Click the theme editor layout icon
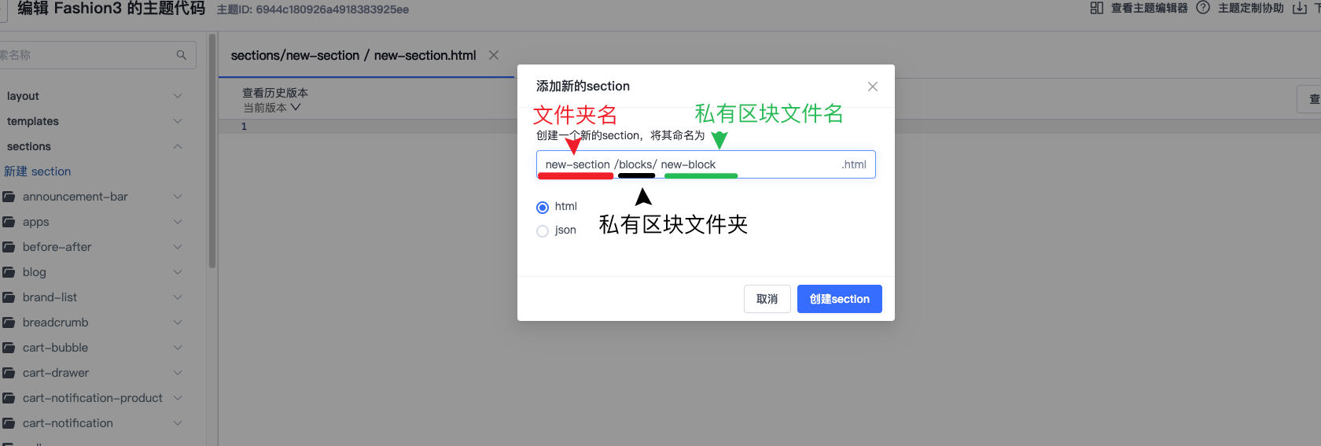1321x446 pixels. (x=1097, y=8)
